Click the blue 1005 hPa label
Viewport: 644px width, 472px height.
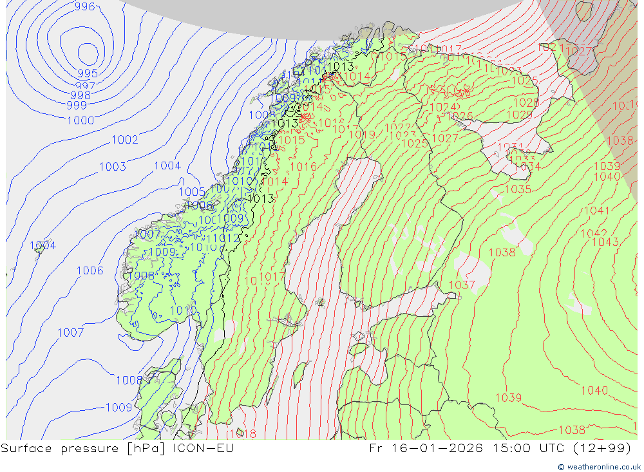tap(192, 191)
